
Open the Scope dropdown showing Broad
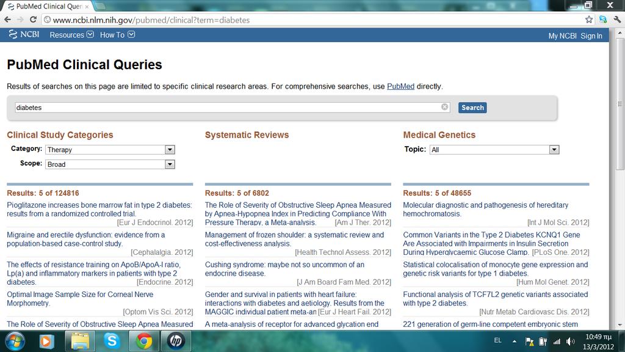pyautogui.click(x=110, y=164)
